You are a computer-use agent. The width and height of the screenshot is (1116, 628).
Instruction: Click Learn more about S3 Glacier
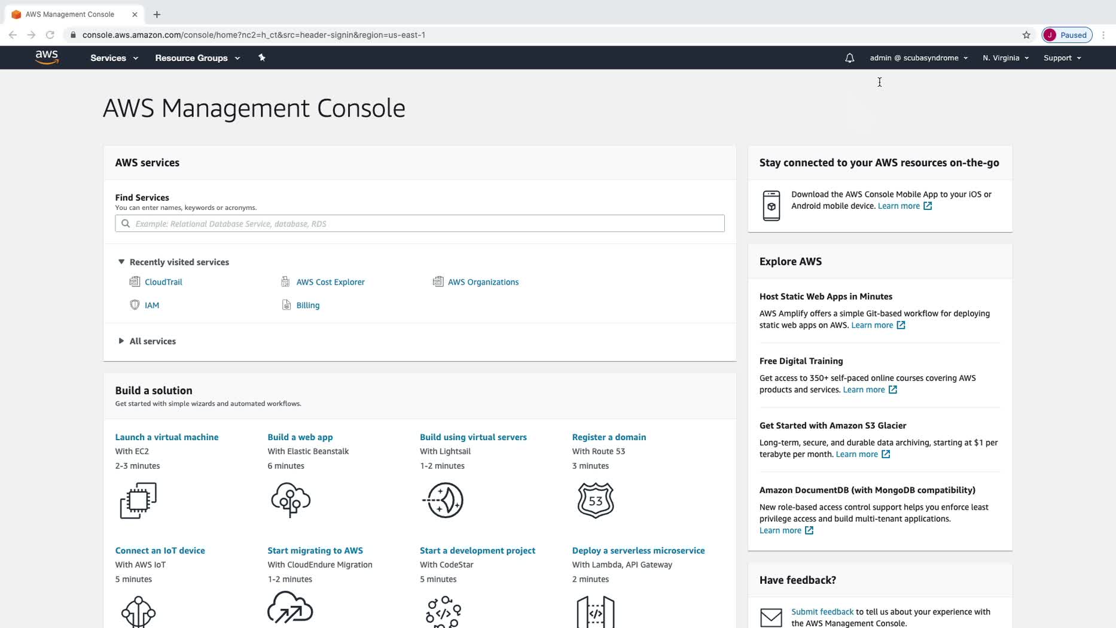pyautogui.click(x=862, y=455)
